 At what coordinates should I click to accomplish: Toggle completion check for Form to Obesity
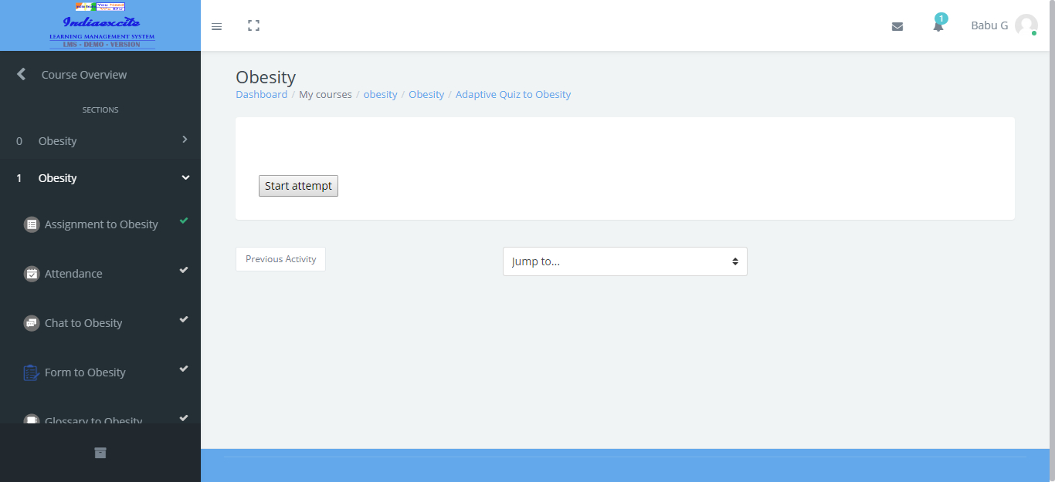(184, 369)
